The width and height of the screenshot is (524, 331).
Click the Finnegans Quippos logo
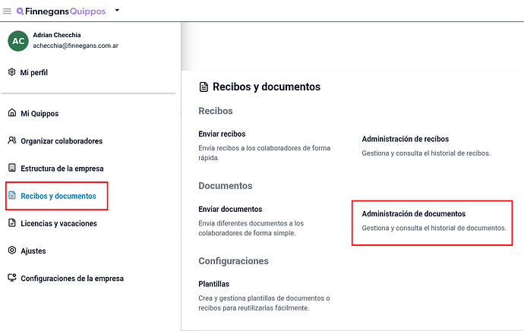(62, 11)
